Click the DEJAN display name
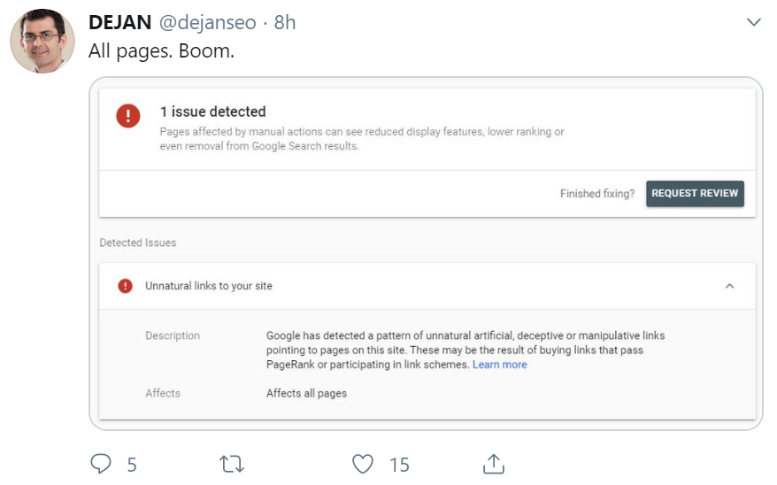 tap(120, 23)
